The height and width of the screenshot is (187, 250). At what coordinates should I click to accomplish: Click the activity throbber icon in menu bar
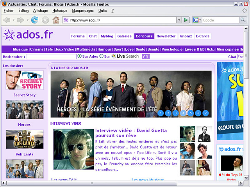coord(245,11)
